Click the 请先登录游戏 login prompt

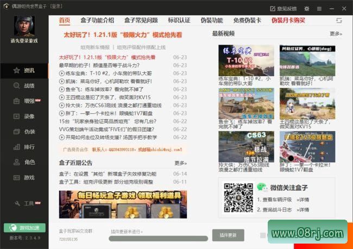(x=24, y=41)
